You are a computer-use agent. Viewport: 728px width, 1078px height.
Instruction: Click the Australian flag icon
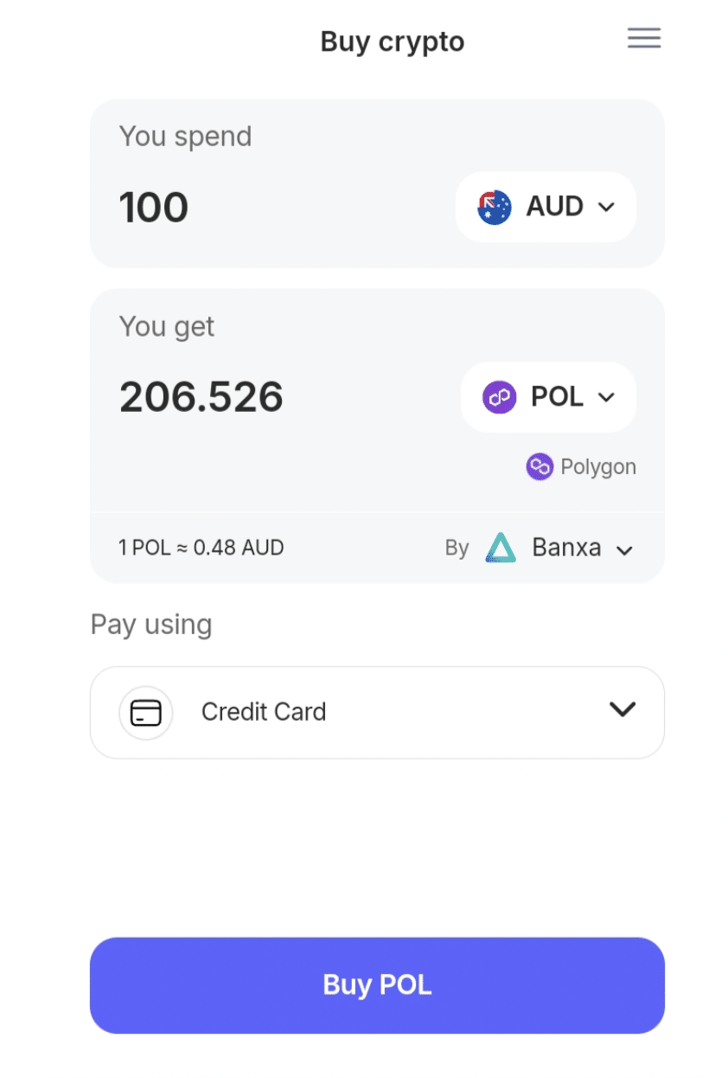[x=495, y=208]
